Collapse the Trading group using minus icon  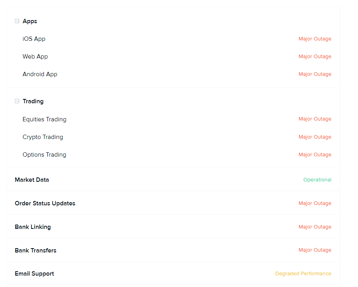click(x=17, y=101)
